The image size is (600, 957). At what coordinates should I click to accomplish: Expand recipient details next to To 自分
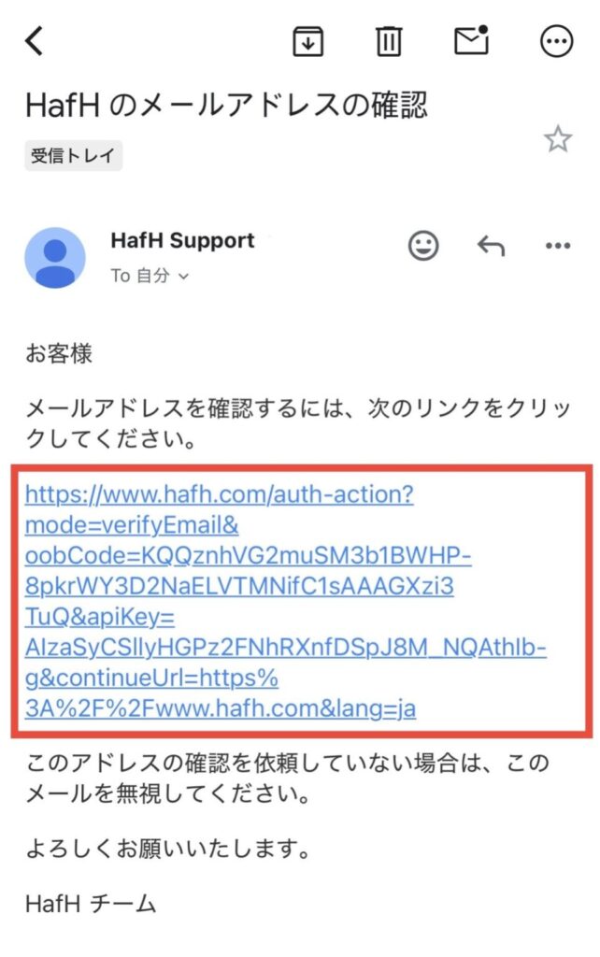pyautogui.click(x=184, y=277)
